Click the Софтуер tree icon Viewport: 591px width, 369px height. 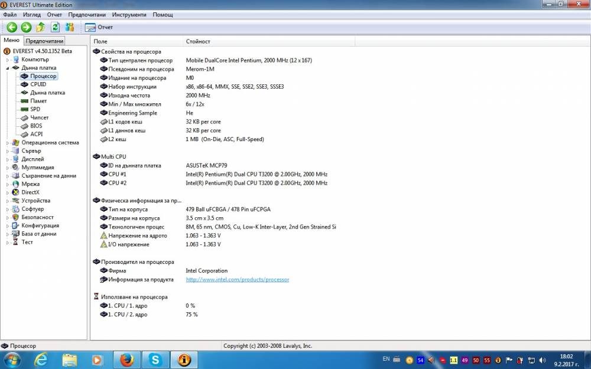coord(15,209)
